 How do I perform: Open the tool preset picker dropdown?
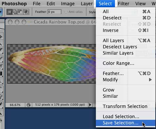point(1,12)
